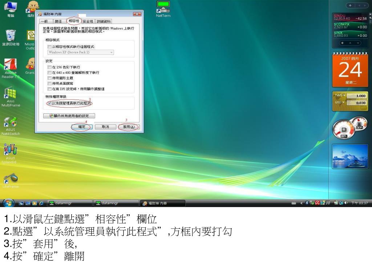Viewport: 372px width, 279px height.
Task: Close the stocks gadget with X
Action: [x=370, y=15]
